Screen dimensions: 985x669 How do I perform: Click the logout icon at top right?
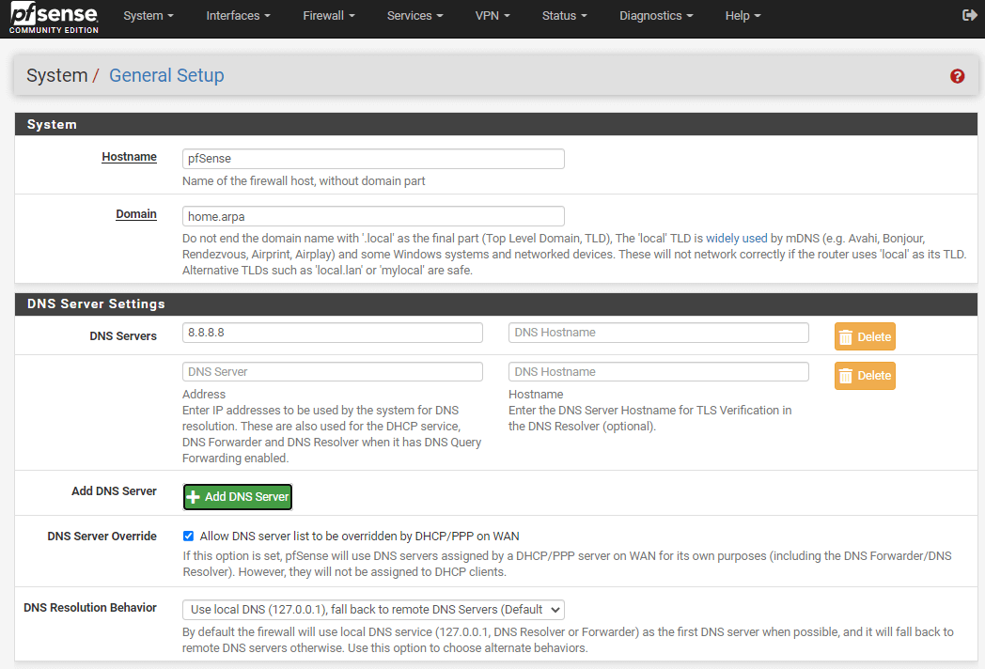point(970,16)
